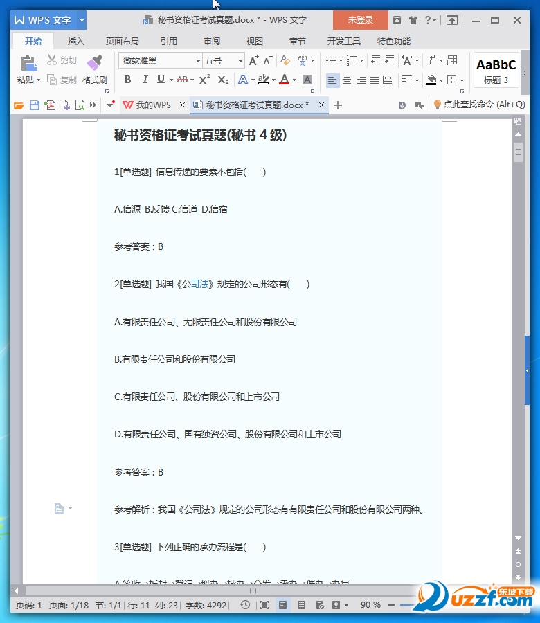Apply red font color

285,80
